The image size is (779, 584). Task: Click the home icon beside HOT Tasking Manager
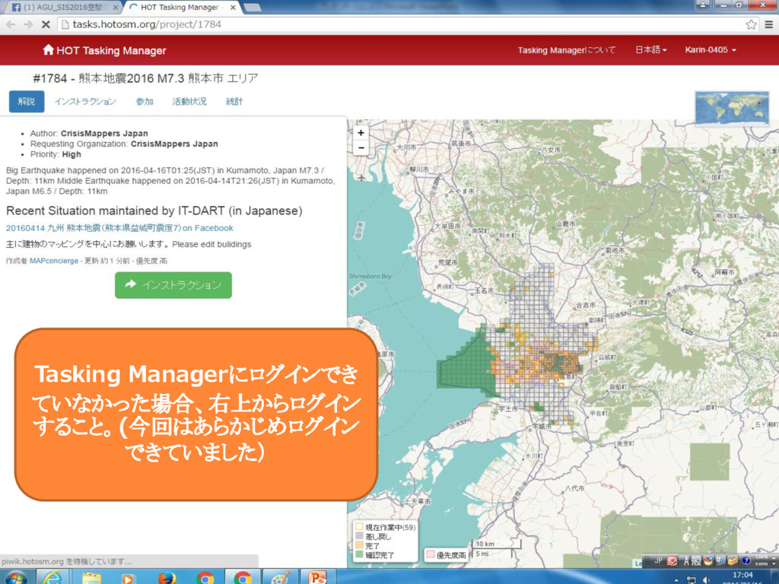pyautogui.click(x=48, y=49)
